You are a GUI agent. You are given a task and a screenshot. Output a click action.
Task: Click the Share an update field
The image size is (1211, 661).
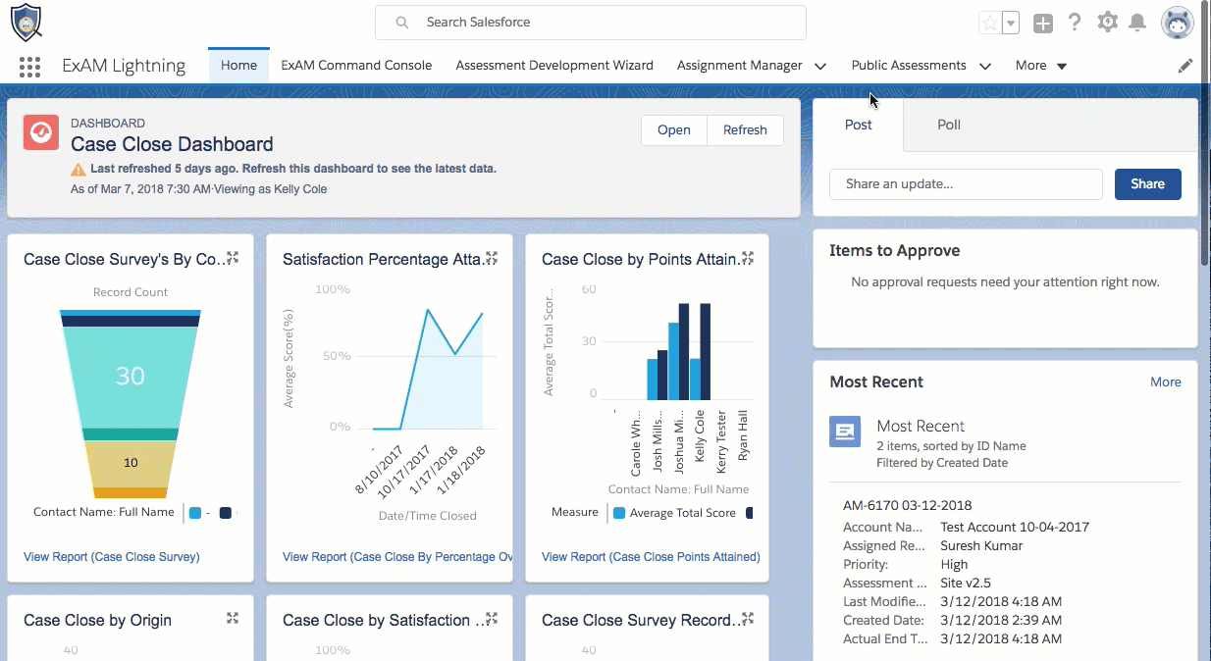pos(967,184)
